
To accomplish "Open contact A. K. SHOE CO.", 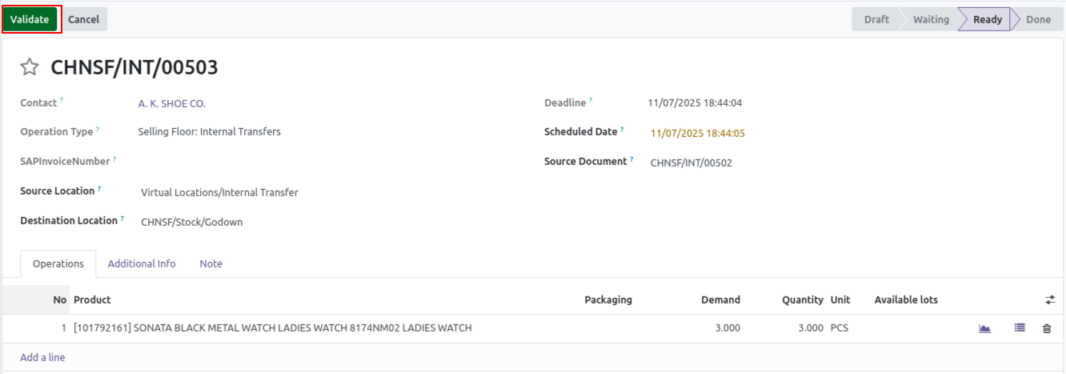I will (172, 103).
